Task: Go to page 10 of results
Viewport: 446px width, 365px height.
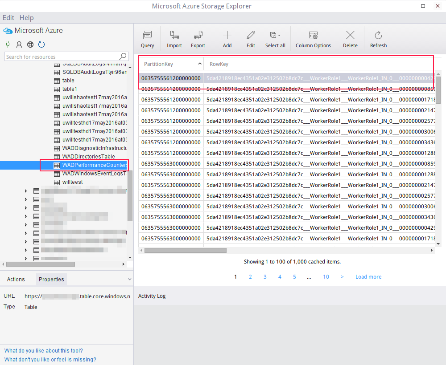Action: tap(326, 277)
